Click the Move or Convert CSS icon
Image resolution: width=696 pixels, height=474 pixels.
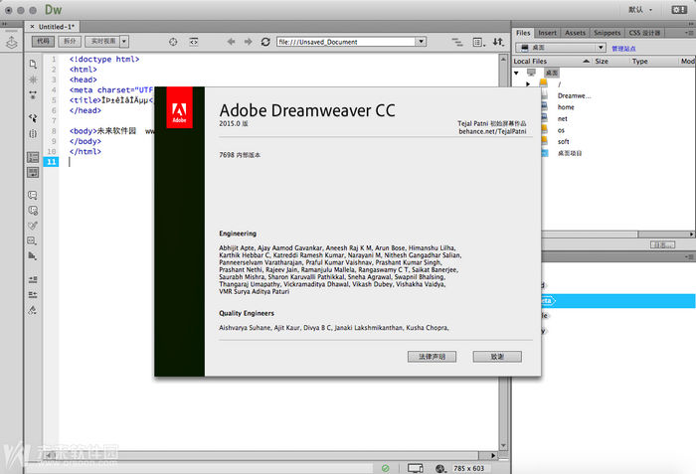click(x=33, y=256)
